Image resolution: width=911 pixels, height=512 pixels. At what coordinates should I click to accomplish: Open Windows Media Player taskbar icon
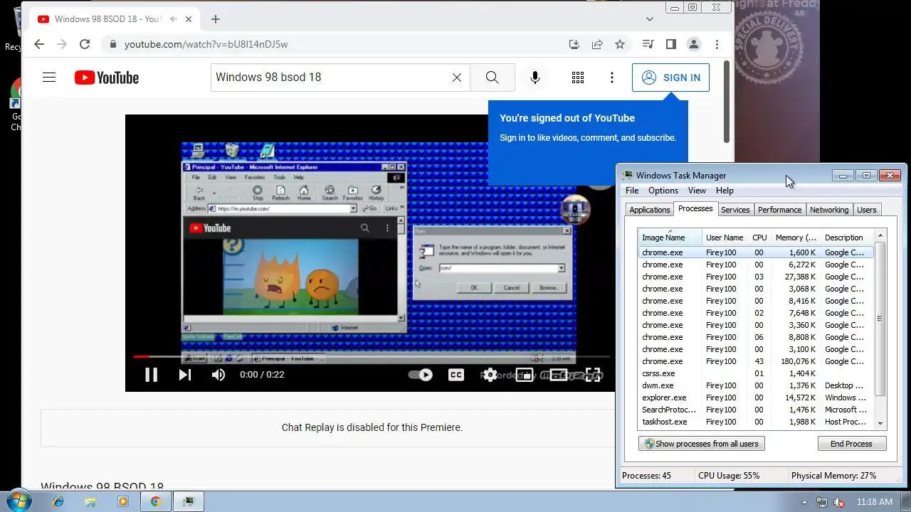point(122,501)
